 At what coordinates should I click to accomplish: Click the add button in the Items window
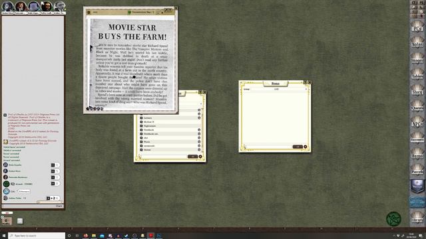tap(305, 147)
